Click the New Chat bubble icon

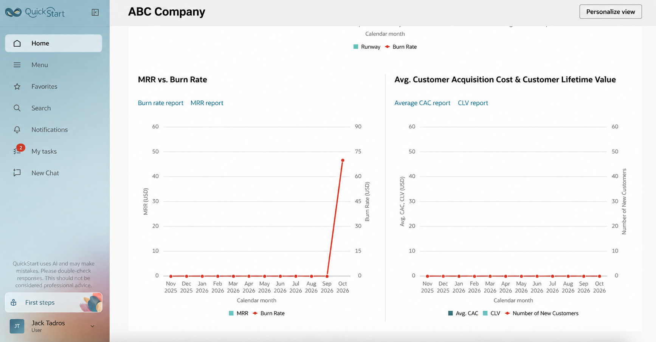tap(17, 173)
